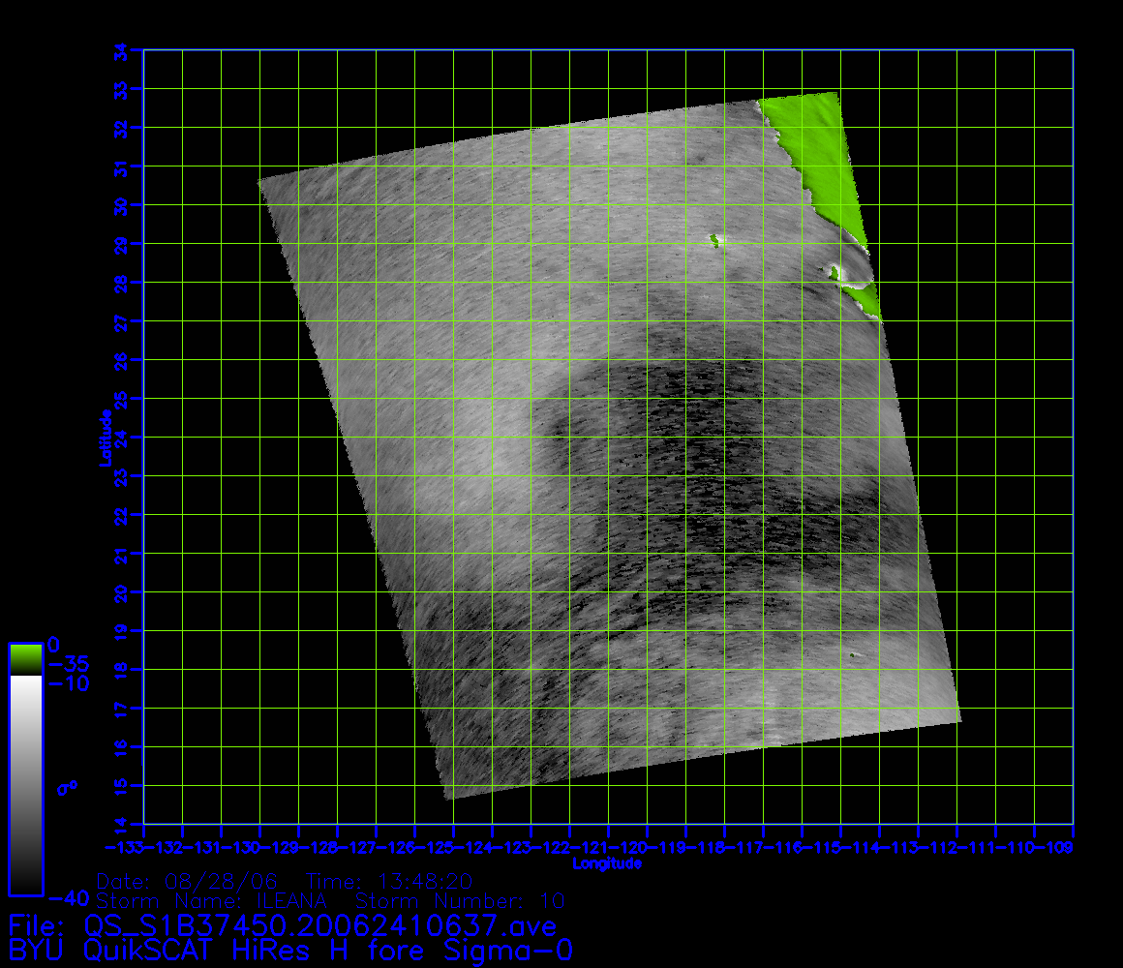Viewport: 1123px width, 968px height.
Task: Click the small green island off the coast
Action: (x=715, y=240)
